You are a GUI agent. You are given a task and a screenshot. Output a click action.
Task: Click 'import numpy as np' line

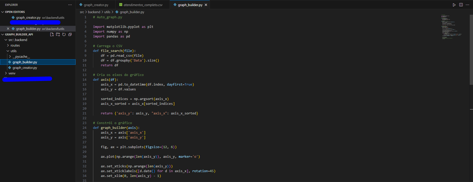(110, 31)
